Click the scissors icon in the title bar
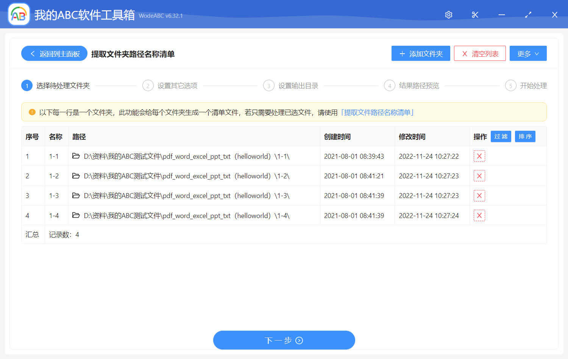Screen dimensions: 568x359 coord(475,14)
